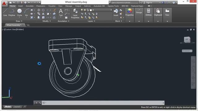198x111 pixels.
Task: Click the keyword search input field
Action: pos(124,2)
